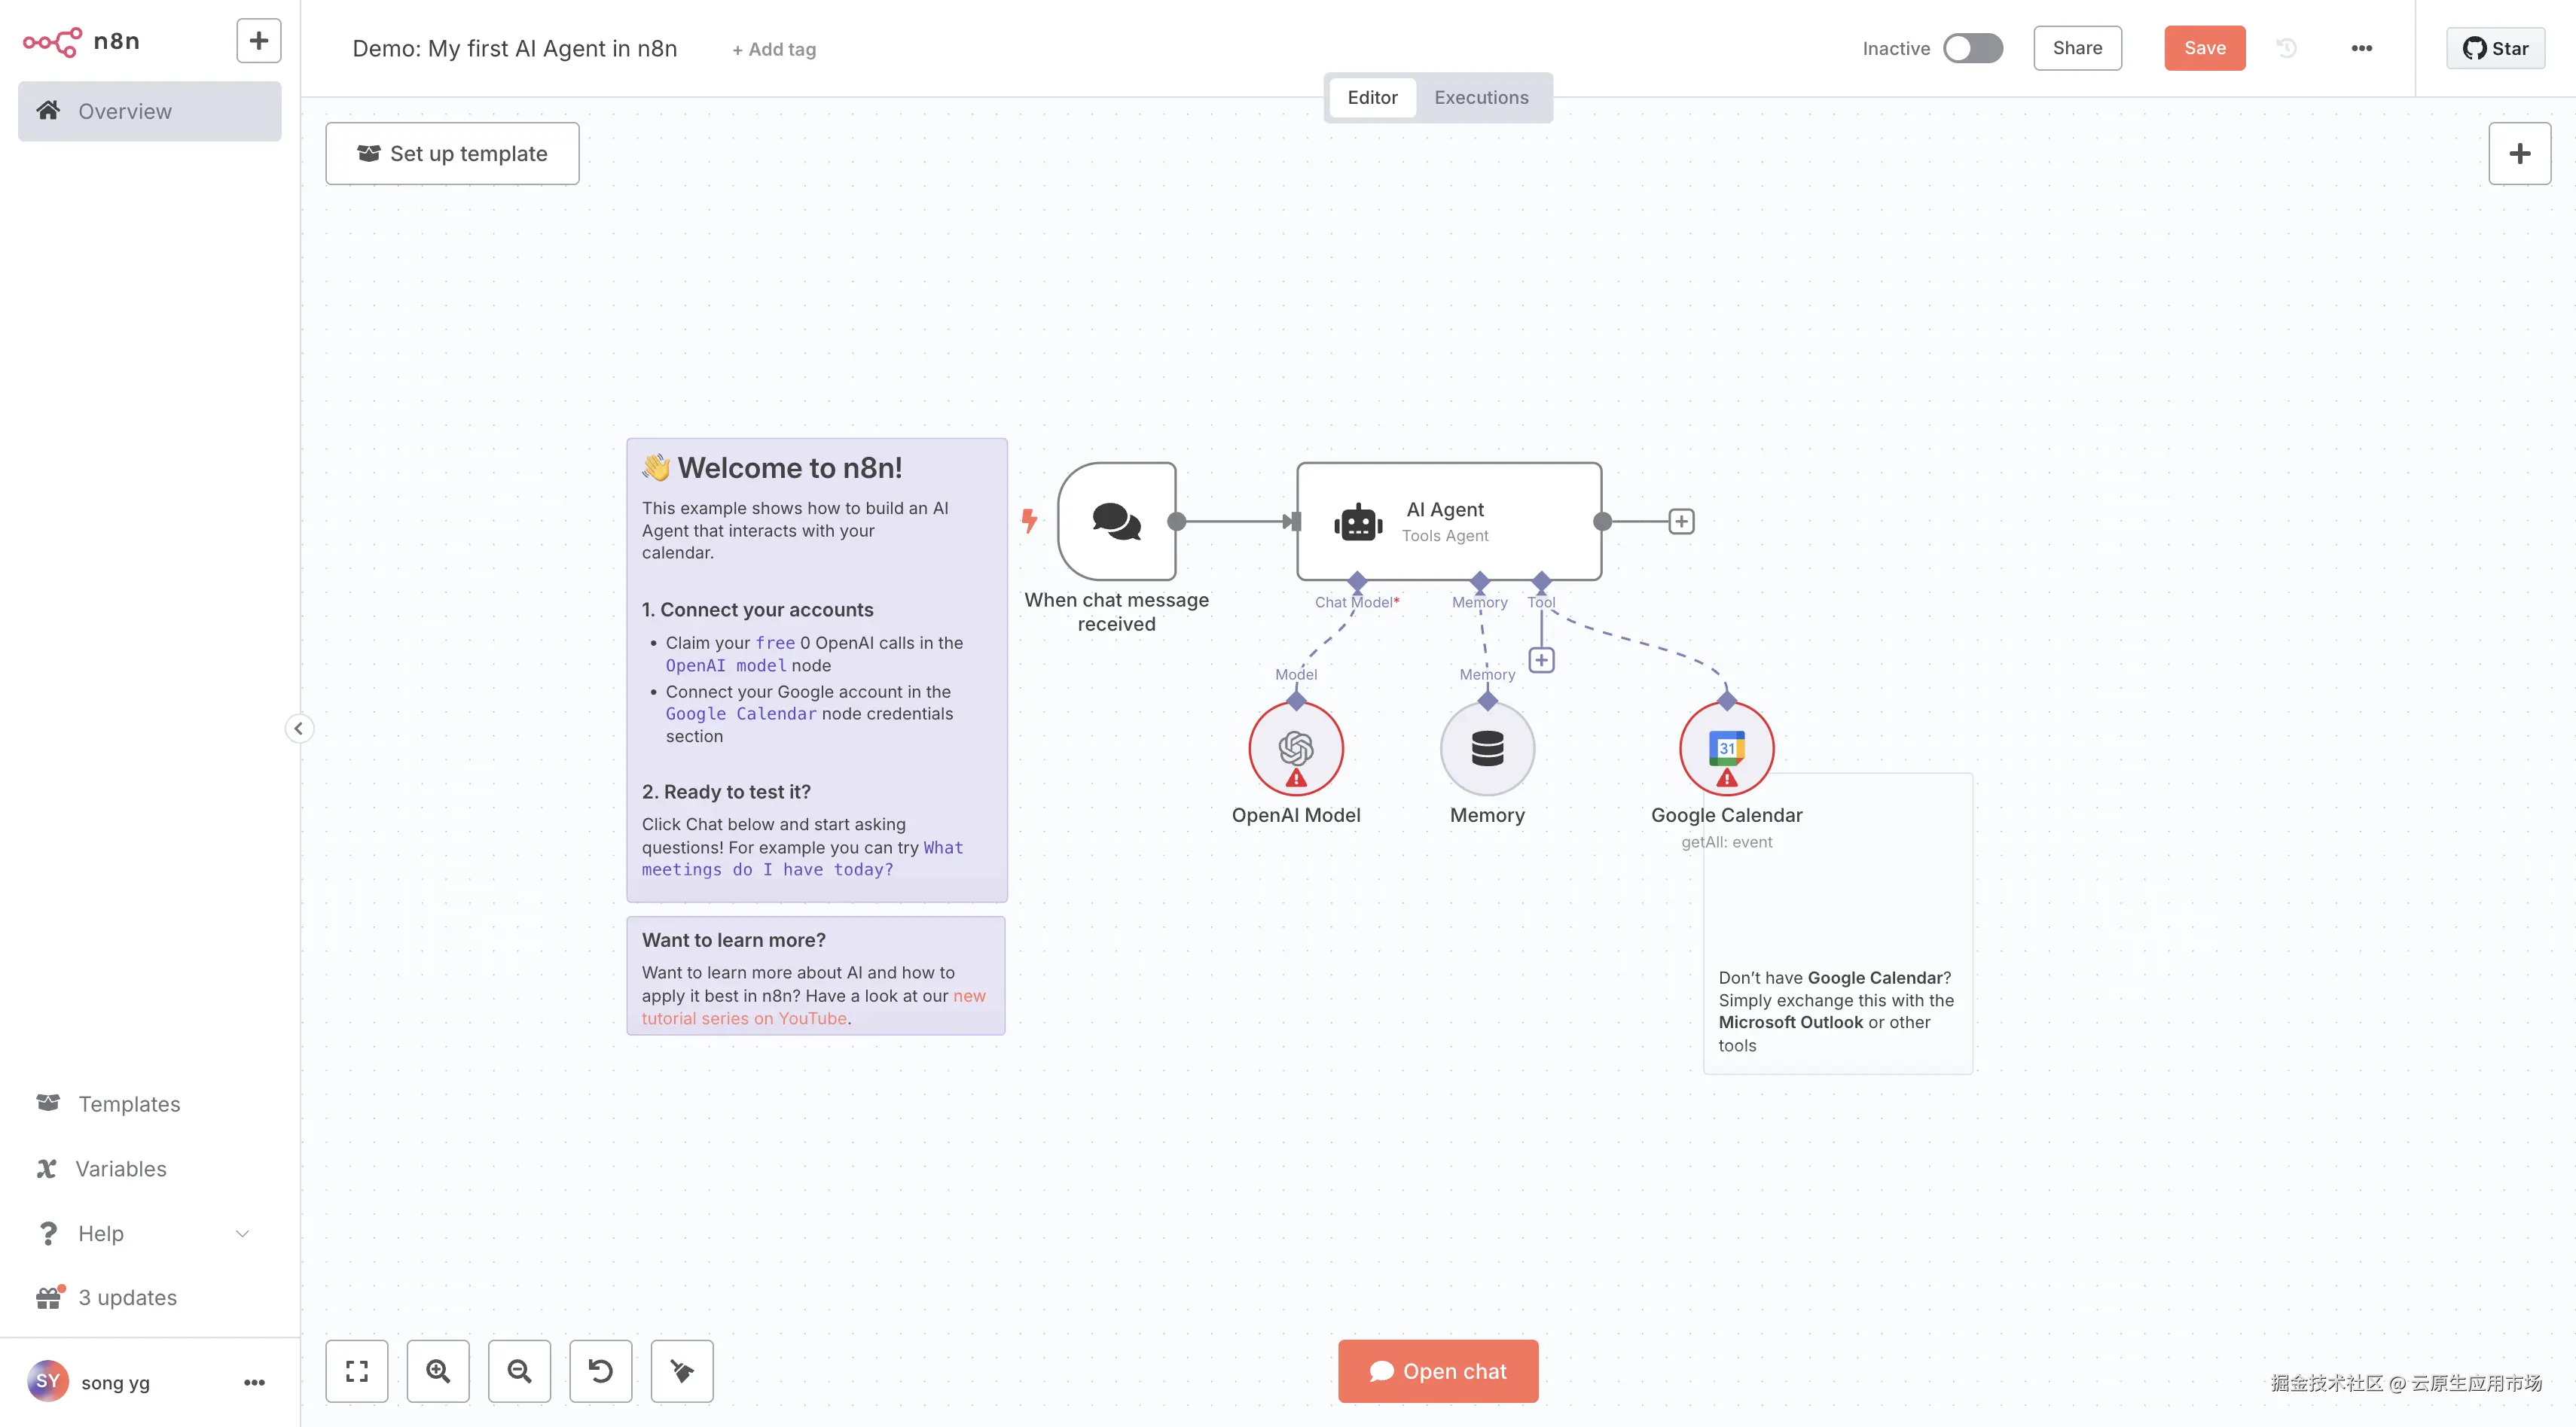The height and width of the screenshot is (1427, 2576).
Task: Collapse the left sidebar with chevron
Action: point(298,728)
